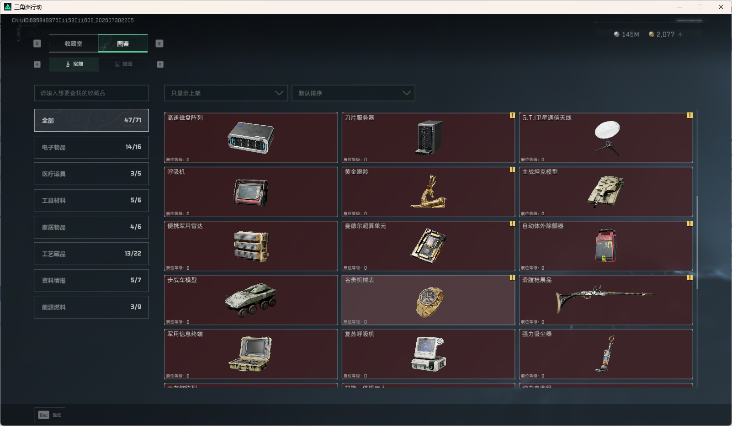Click the D key hint right of 限定
The width and height of the screenshot is (732, 426).
pos(160,64)
